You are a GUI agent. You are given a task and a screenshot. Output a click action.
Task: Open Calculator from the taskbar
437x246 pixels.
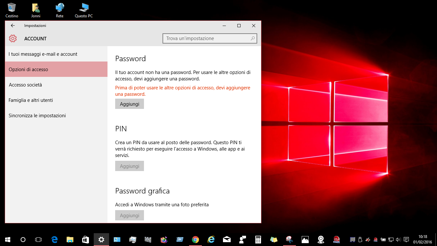pyautogui.click(x=258, y=239)
